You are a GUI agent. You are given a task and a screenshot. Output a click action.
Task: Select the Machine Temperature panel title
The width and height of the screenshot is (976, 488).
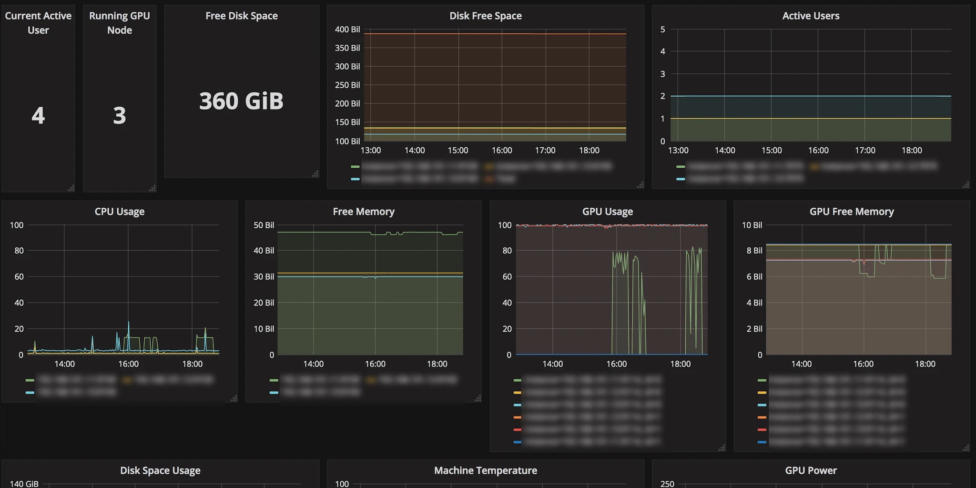point(485,470)
